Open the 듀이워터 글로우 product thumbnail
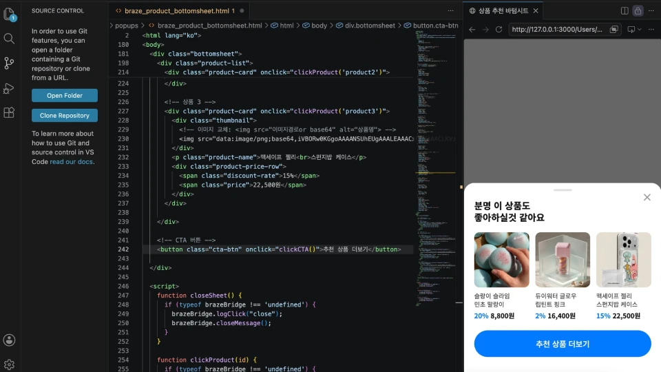The height and width of the screenshot is (372, 661). click(563, 260)
